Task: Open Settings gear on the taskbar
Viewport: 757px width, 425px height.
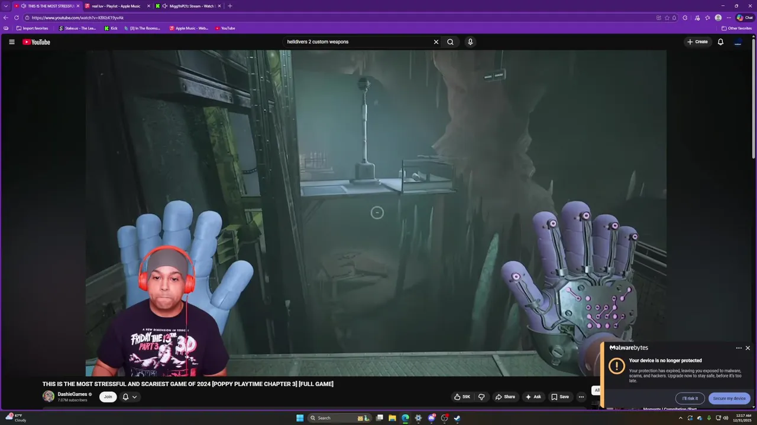Action: tap(418, 418)
